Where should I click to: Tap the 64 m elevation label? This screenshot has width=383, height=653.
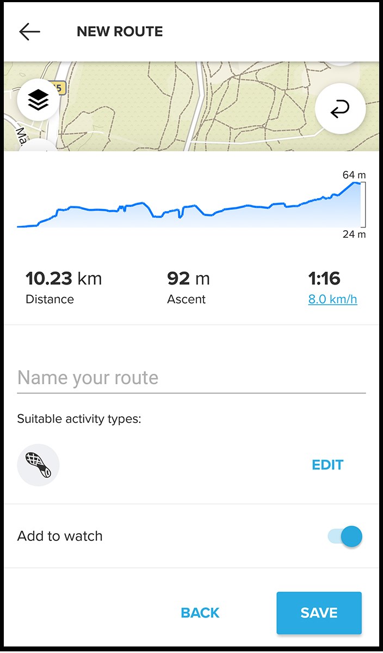point(354,175)
